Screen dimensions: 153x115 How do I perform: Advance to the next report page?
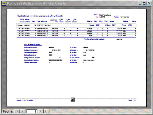[41, 111]
